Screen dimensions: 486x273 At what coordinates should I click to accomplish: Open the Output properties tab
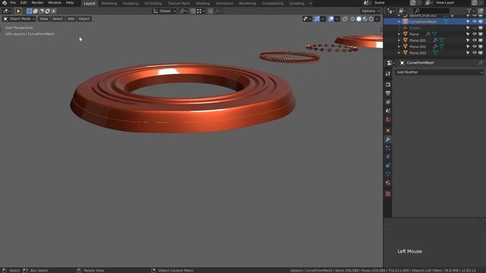coord(388,93)
